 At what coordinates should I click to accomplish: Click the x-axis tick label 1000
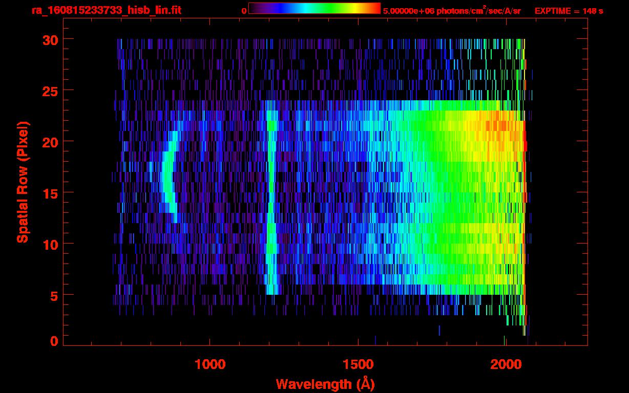click(210, 364)
